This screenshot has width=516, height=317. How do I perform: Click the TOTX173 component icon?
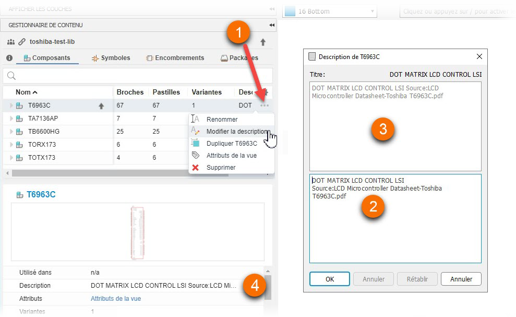pyautogui.click(x=19, y=158)
